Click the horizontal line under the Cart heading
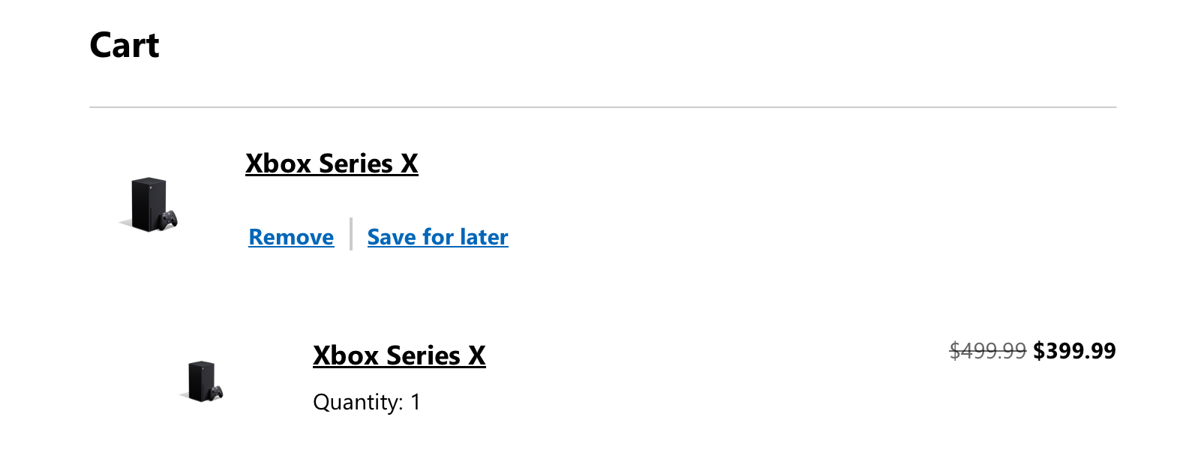The image size is (1186, 453). tap(603, 107)
